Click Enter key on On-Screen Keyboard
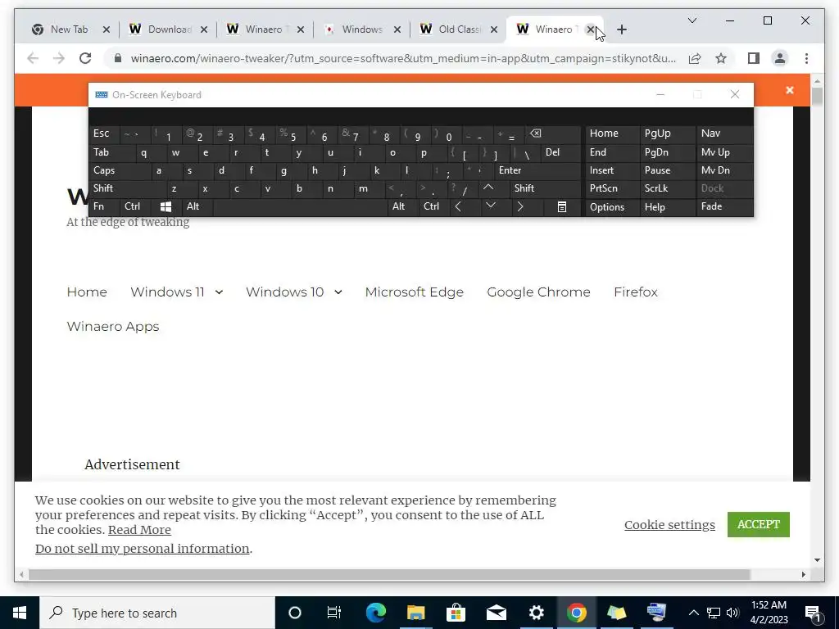The height and width of the screenshot is (629, 839). pos(537,170)
